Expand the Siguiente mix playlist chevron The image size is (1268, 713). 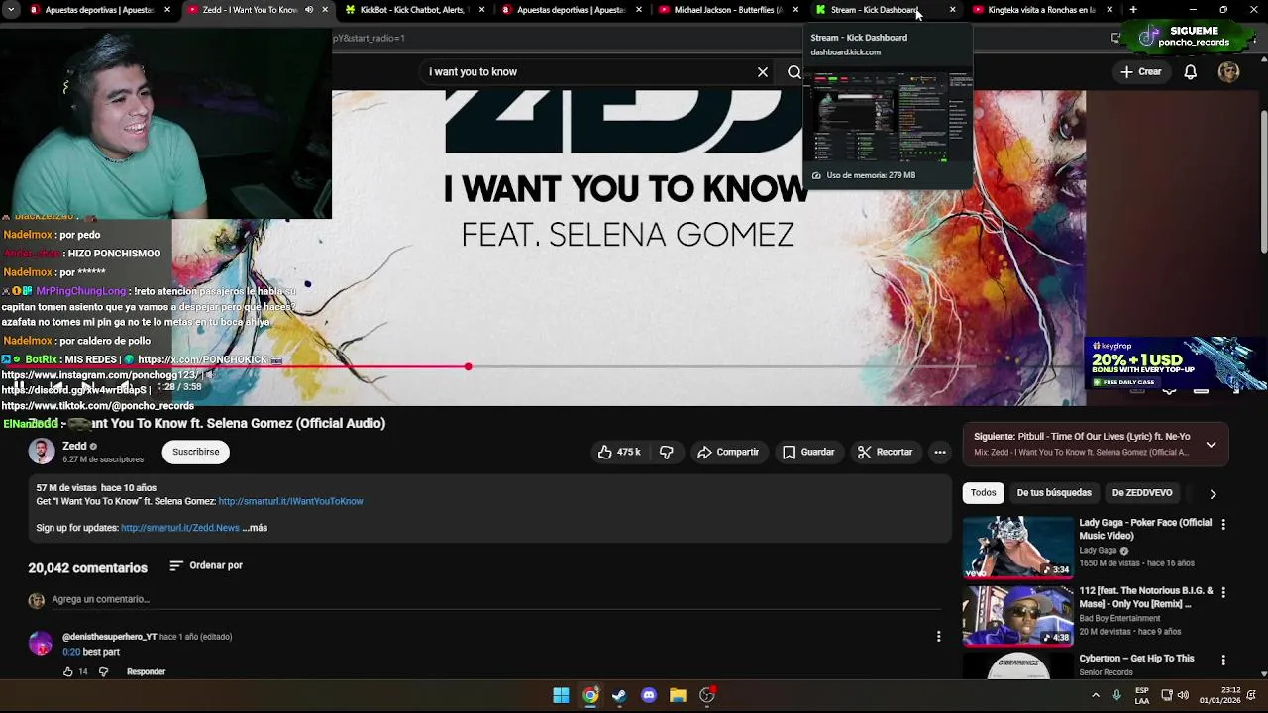click(x=1211, y=445)
